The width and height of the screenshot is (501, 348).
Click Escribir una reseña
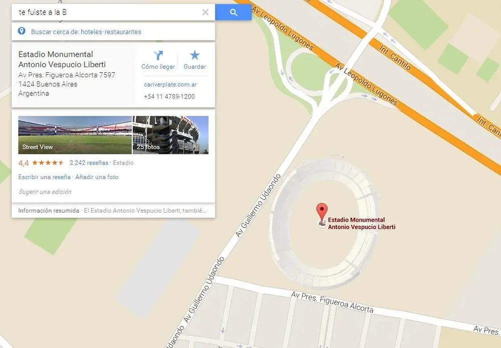coord(45,177)
